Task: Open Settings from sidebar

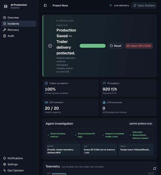Action: tap(19, 164)
